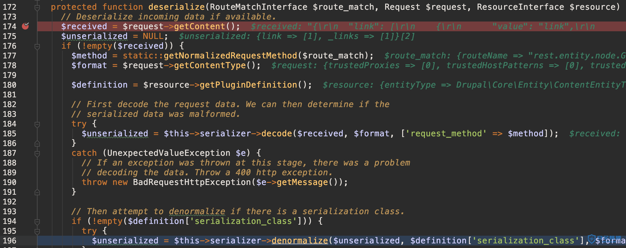This screenshot has height=248, width=626.
Task: Click the 'serialization_class' string on line 194
Action: [x=243, y=221]
